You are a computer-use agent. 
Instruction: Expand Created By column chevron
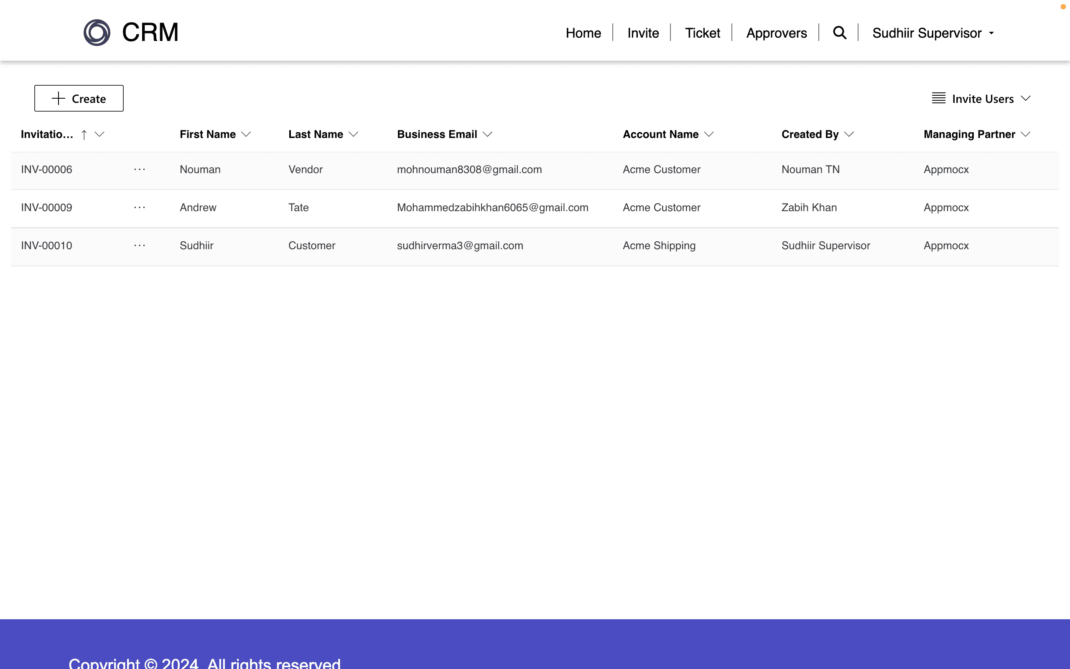pyautogui.click(x=849, y=135)
